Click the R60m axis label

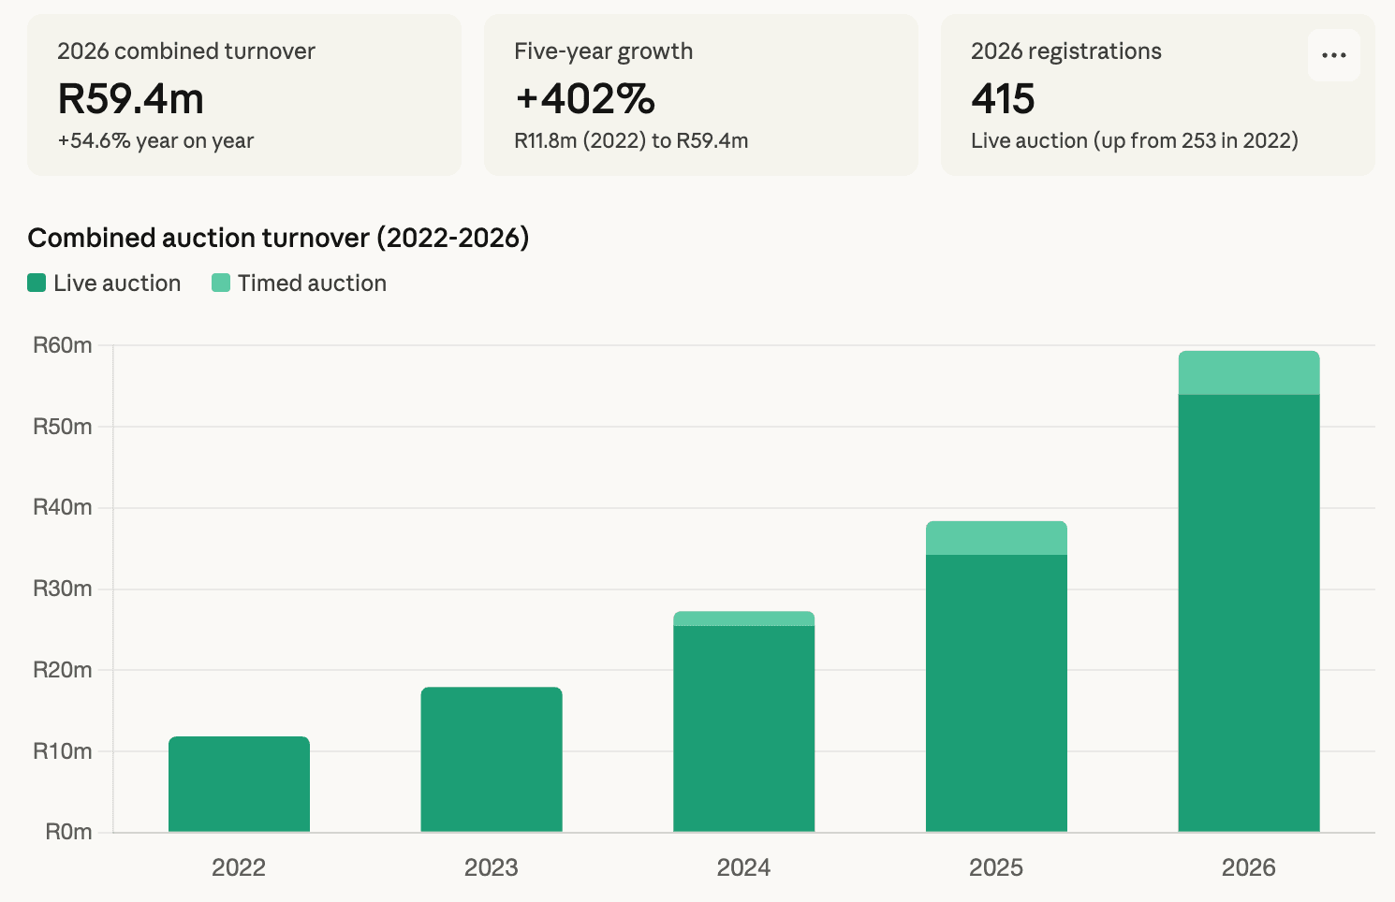[x=63, y=345]
